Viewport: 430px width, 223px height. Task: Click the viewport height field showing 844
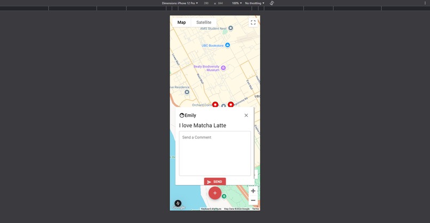coord(220,3)
